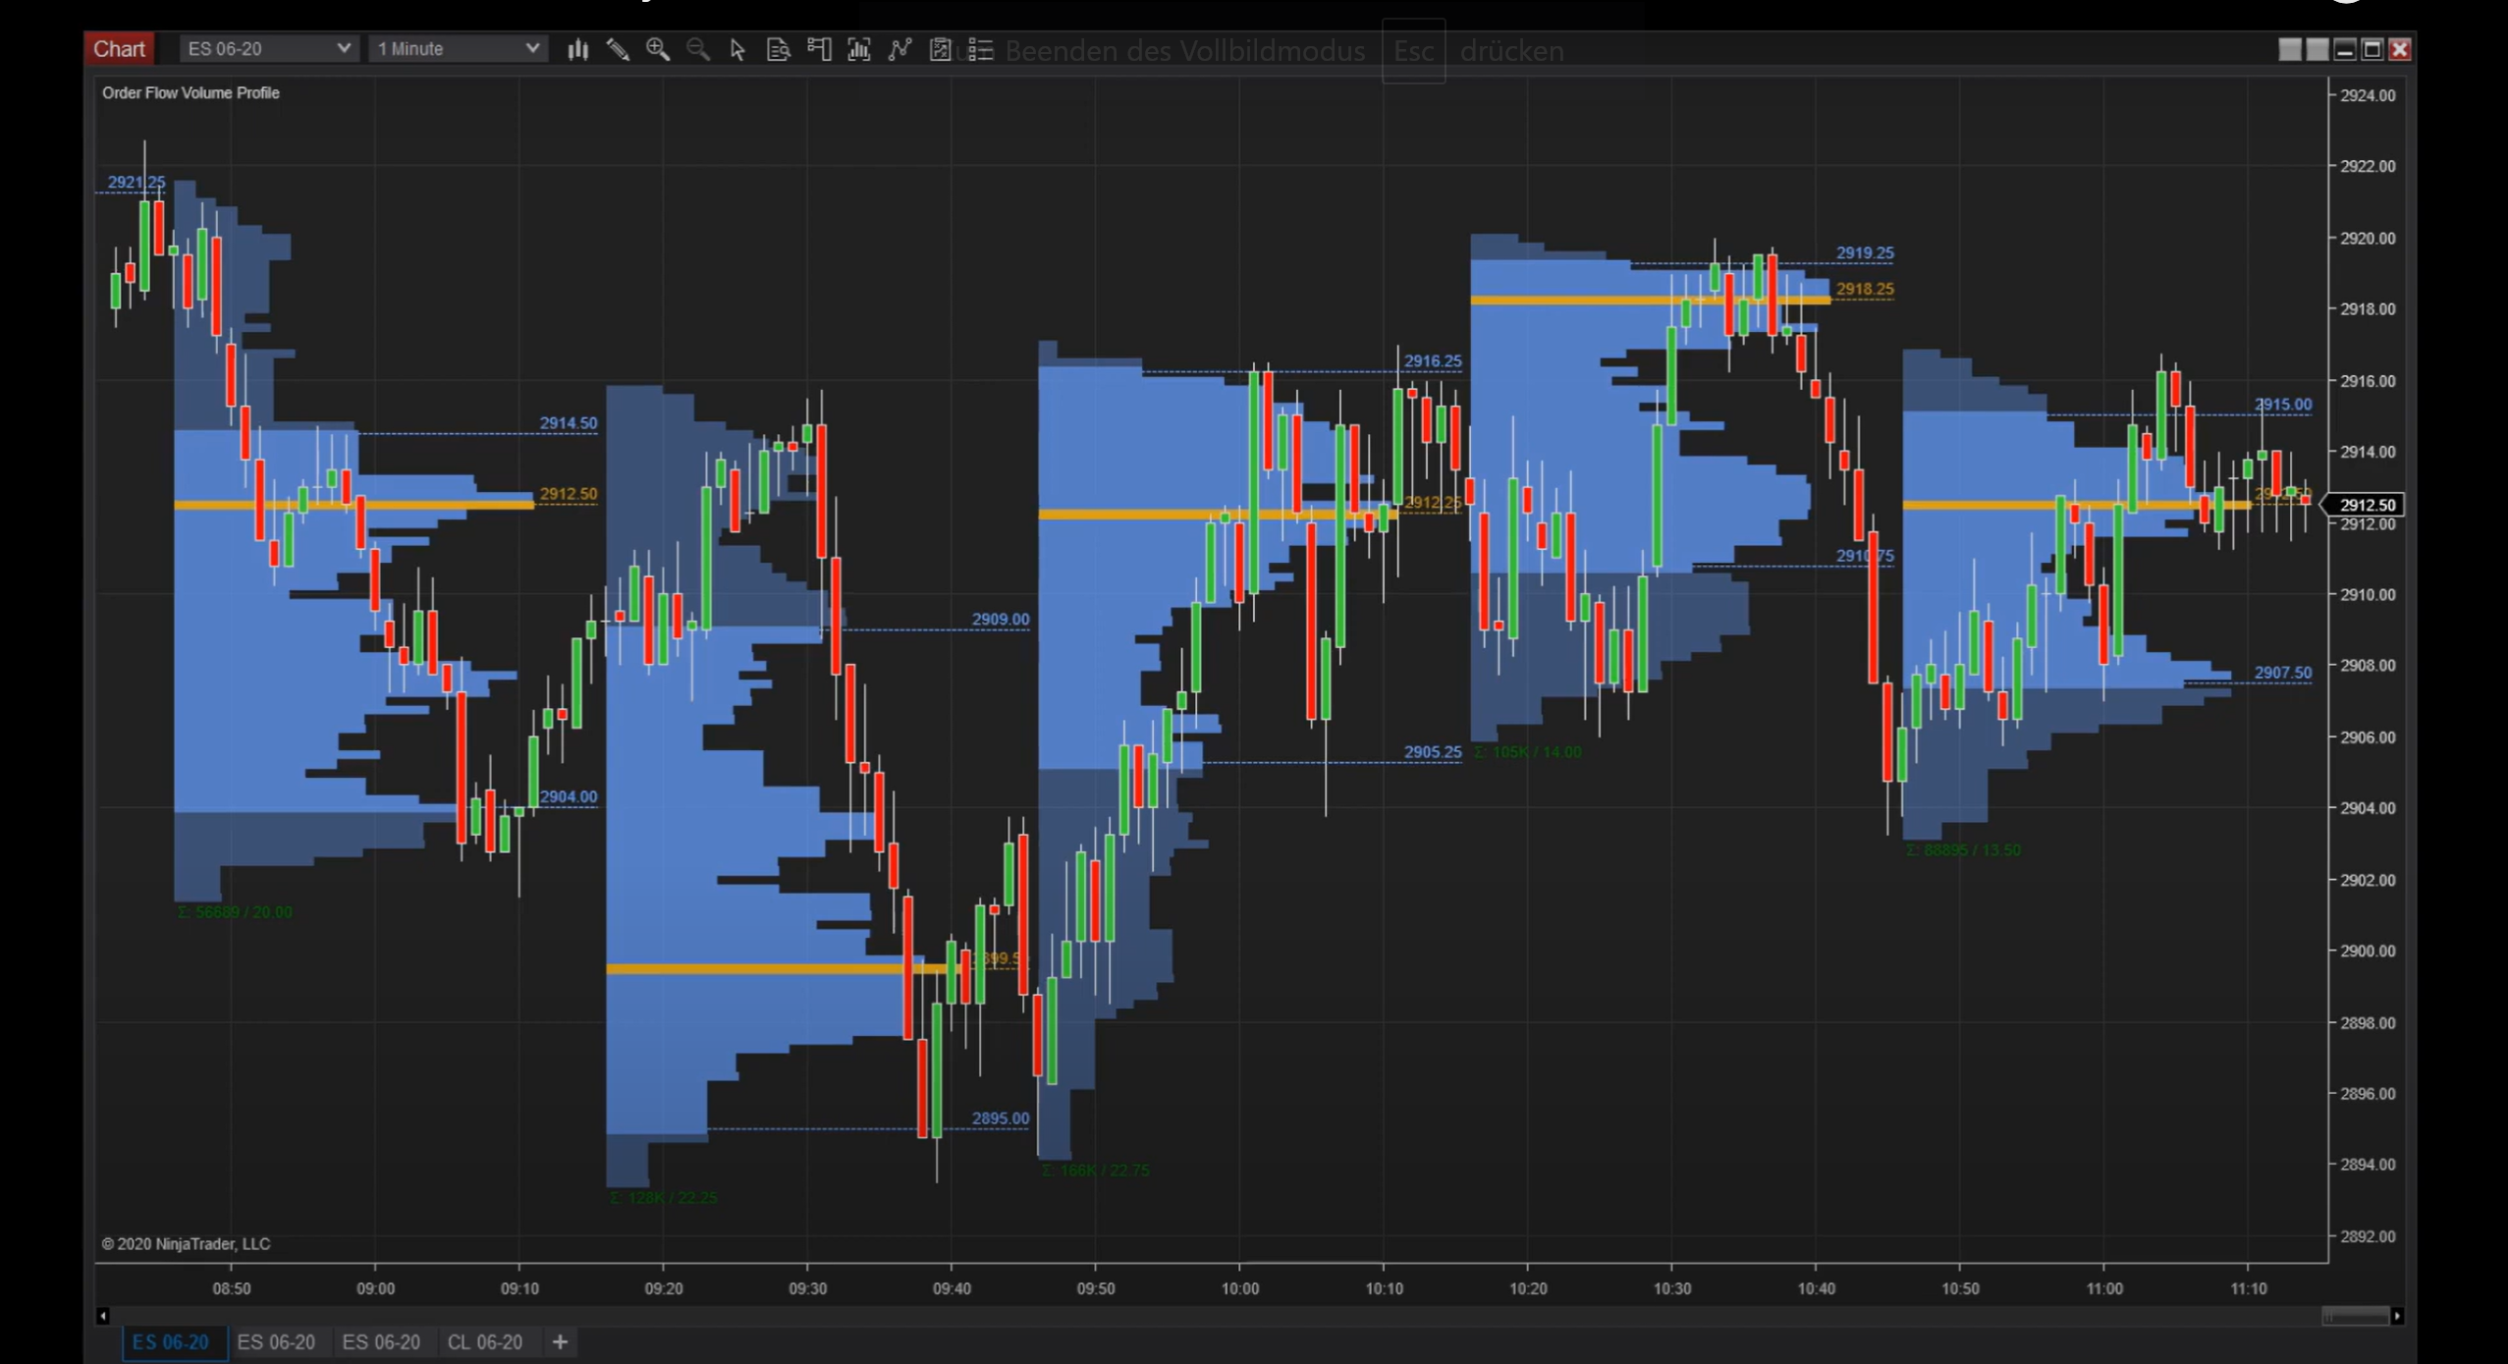The image size is (2508, 1364).
Task: Select the drawing tools pencil icon
Action: [x=618, y=49]
